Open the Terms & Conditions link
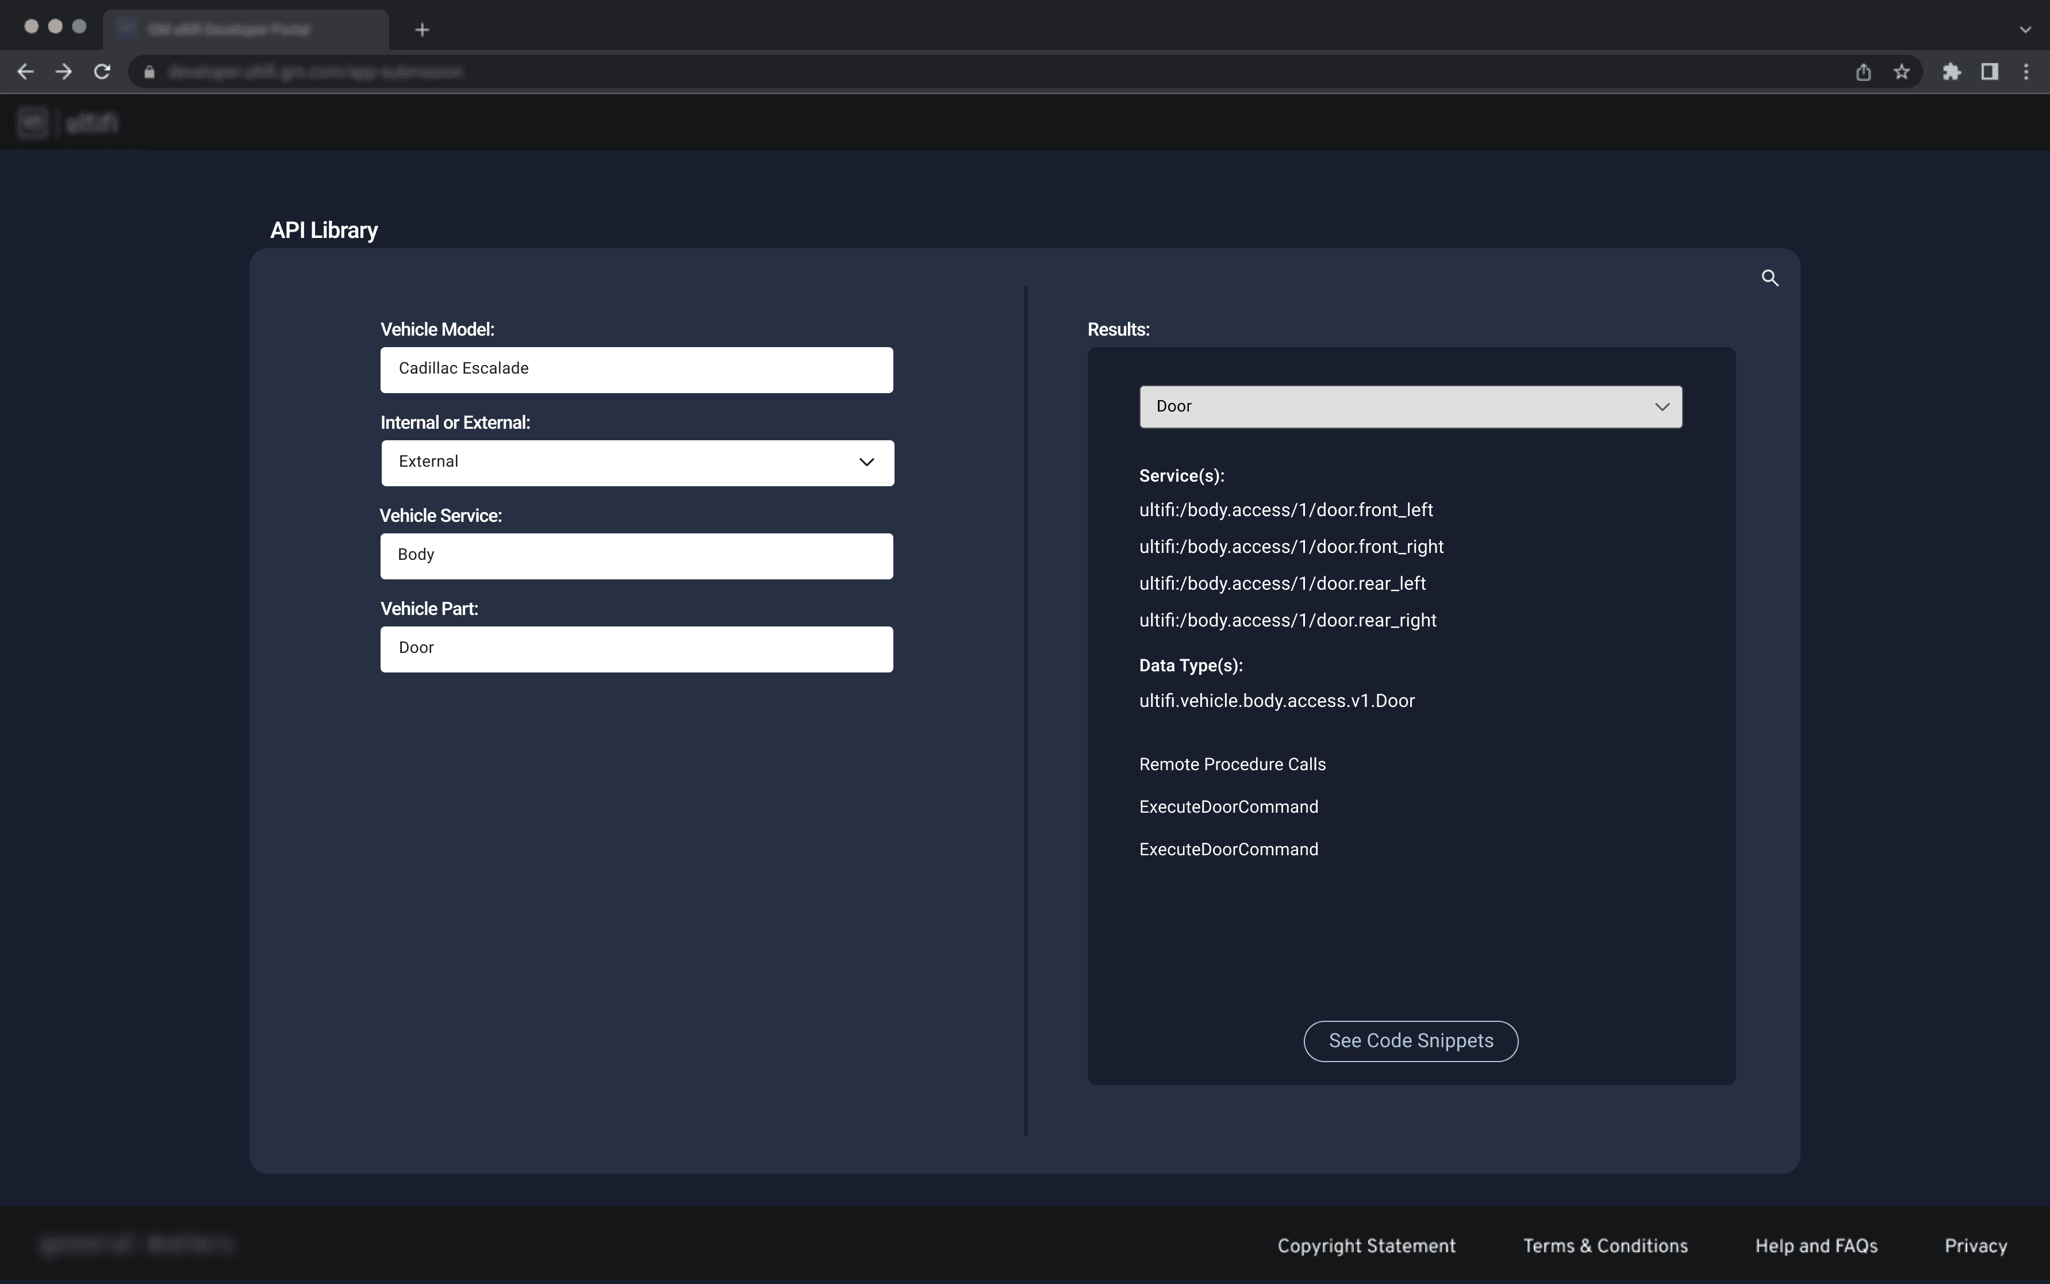Image resolution: width=2050 pixels, height=1284 pixels. [x=1605, y=1246]
